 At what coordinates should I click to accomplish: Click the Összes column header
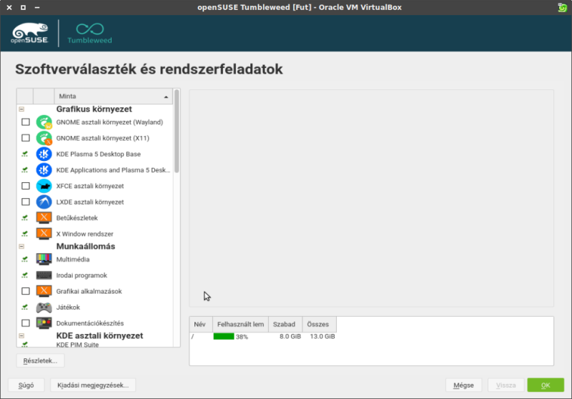pos(319,324)
